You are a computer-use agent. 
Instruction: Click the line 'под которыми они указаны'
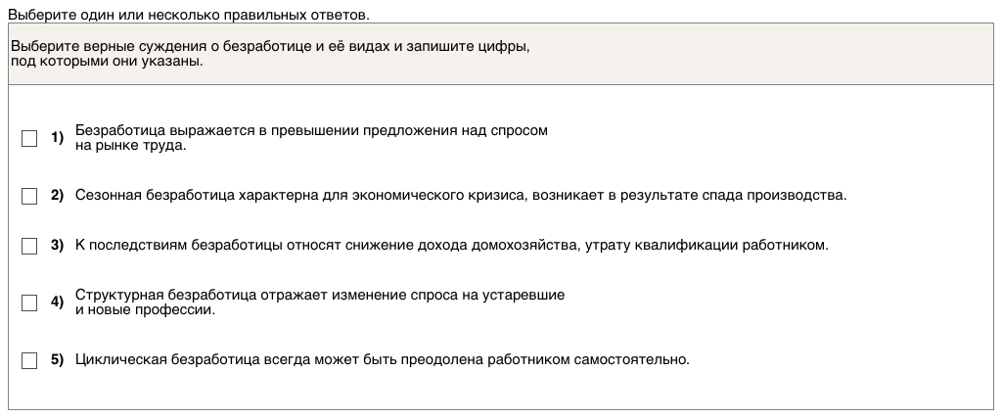tap(108, 62)
